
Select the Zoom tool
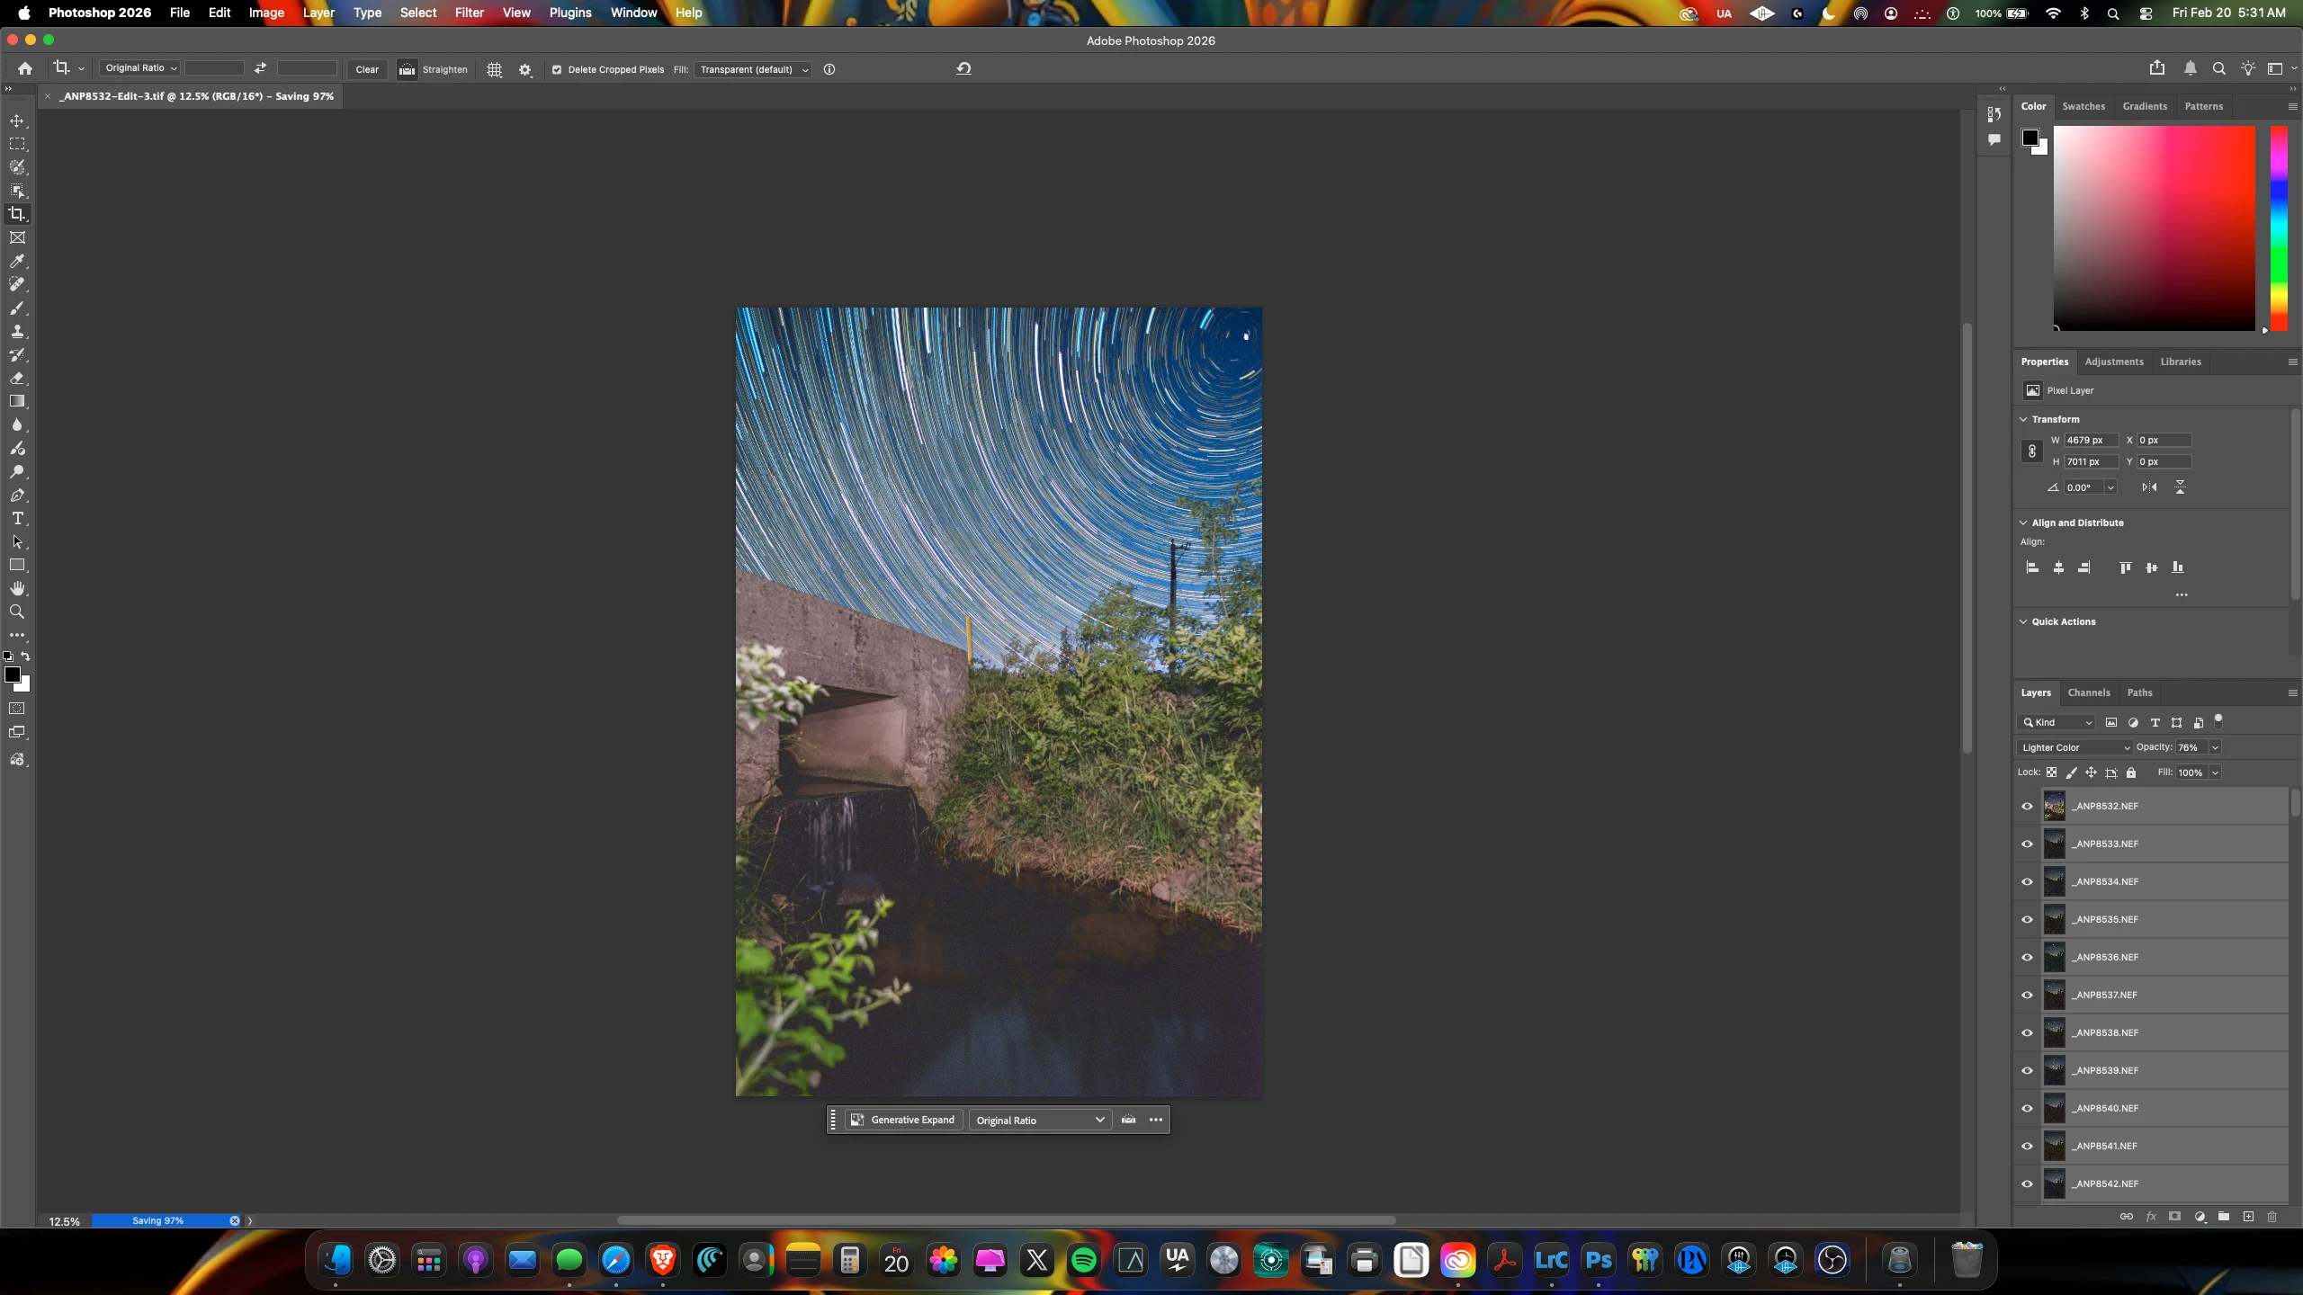pos(17,612)
